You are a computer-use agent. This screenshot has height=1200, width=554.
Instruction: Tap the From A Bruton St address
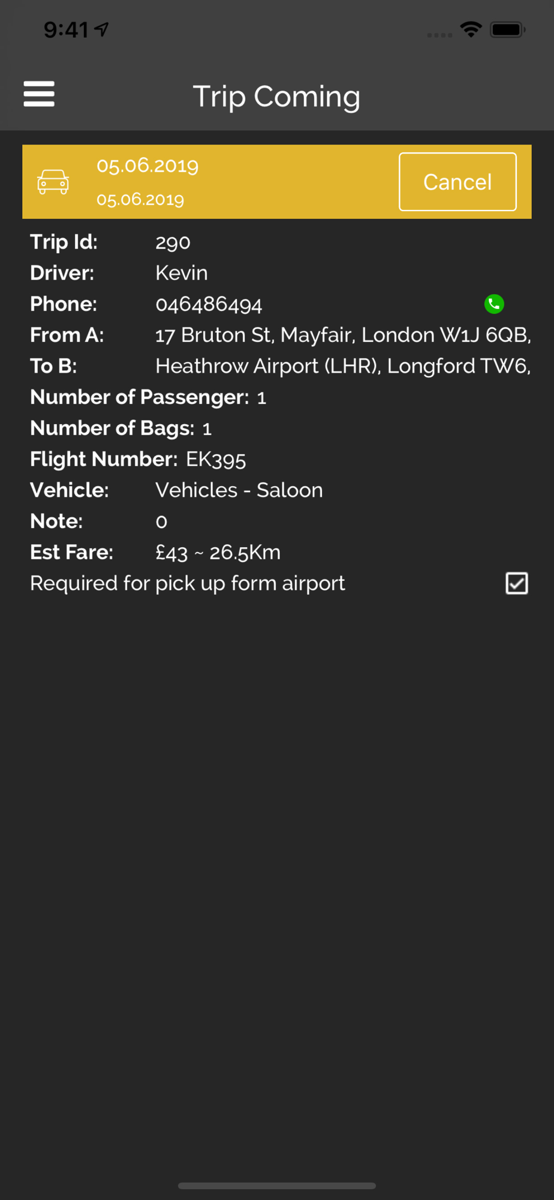coord(343,335)
